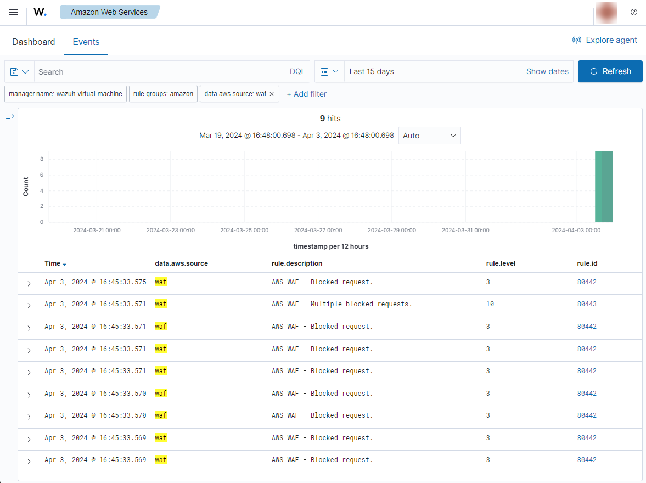Open saved queries menu icon

click(x=19, y=72)
